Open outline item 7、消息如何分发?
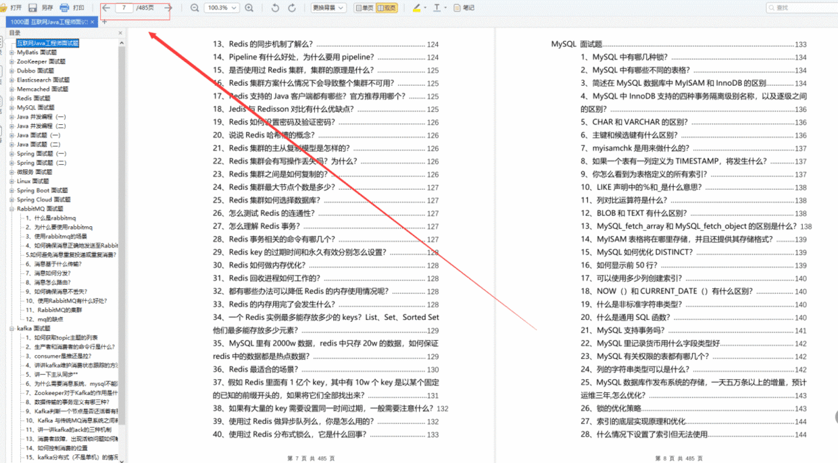This screenshot has width=838, height=463. click(x=48, y=273)
